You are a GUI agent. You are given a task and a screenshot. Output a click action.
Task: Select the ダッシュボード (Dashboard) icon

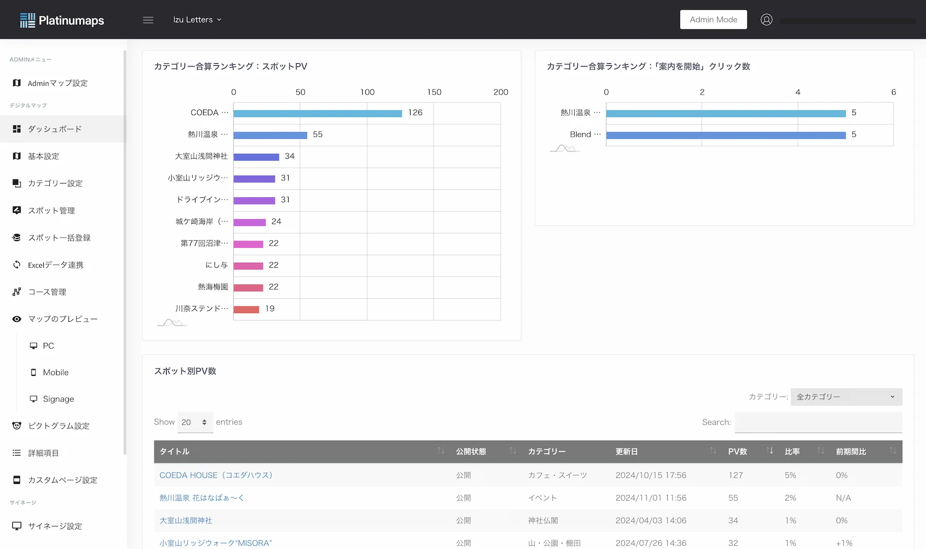point(54,129)
